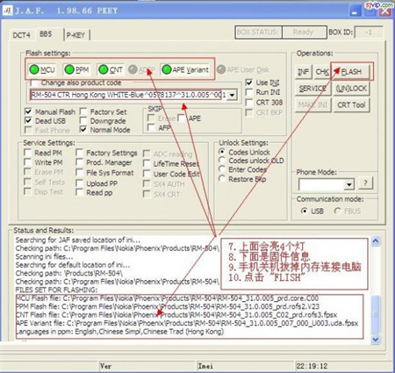395x373 pixels.
Task: Toggle the Use INI checkbox
Action: pyautogui.click(x=249, y=82)
